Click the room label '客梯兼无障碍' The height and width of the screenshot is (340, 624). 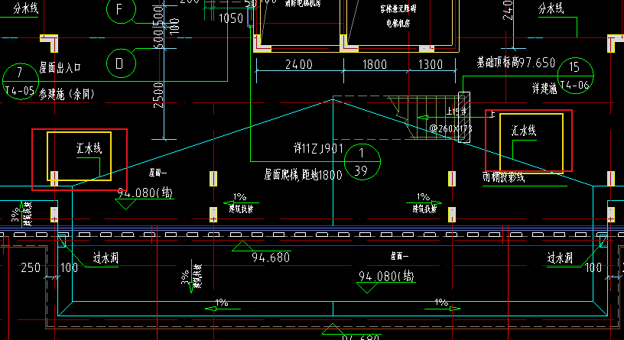point(398,8)
